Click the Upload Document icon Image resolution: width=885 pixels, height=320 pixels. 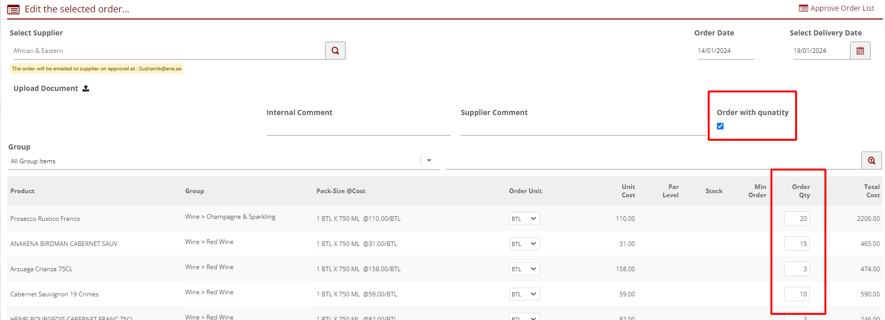[86, 88]
